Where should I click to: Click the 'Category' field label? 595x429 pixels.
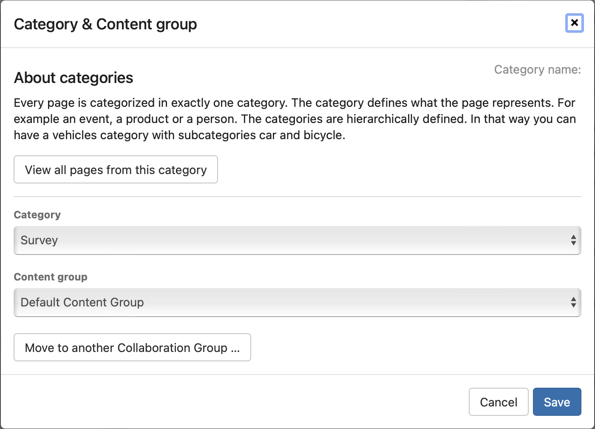click(x=37, y=215)
